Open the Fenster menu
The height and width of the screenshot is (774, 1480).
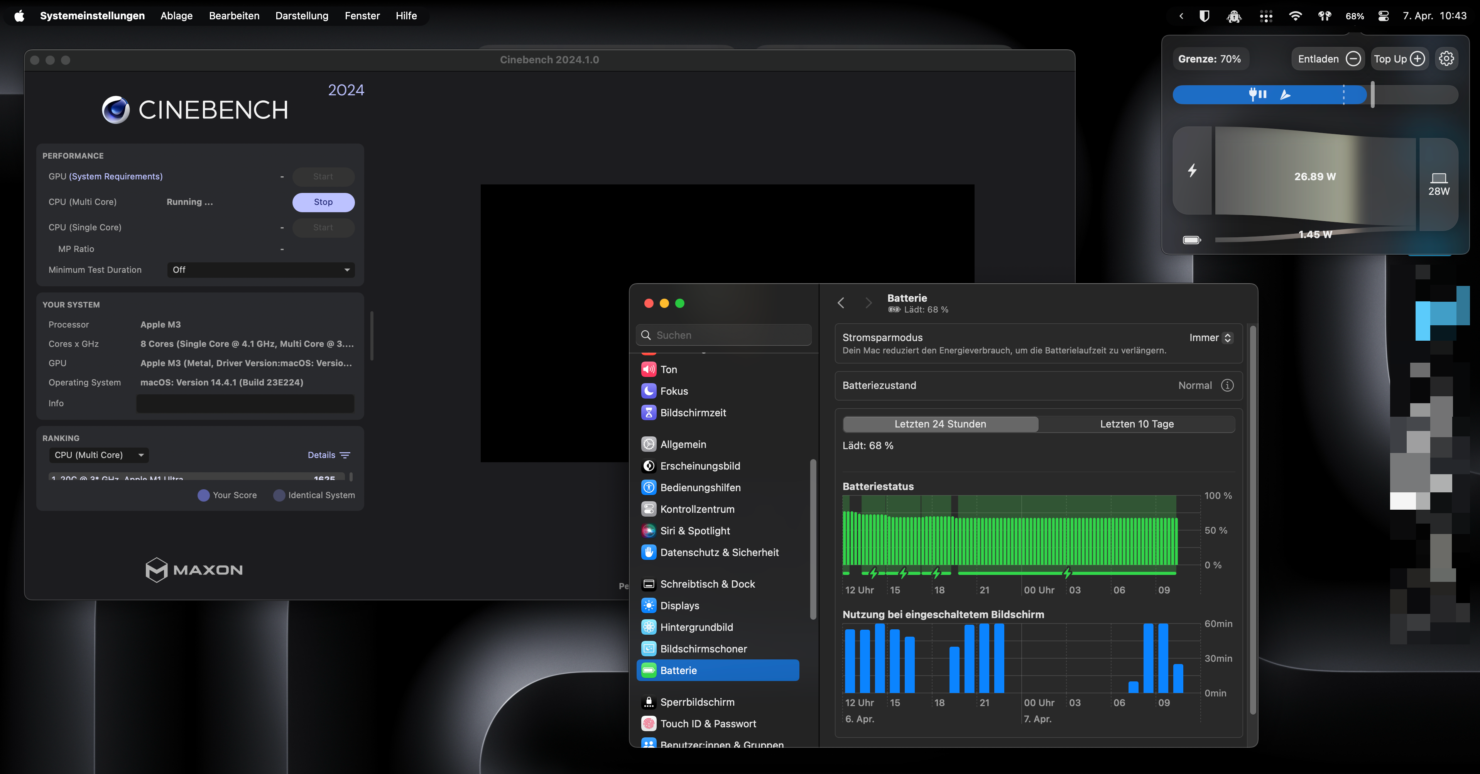[362, 16]
